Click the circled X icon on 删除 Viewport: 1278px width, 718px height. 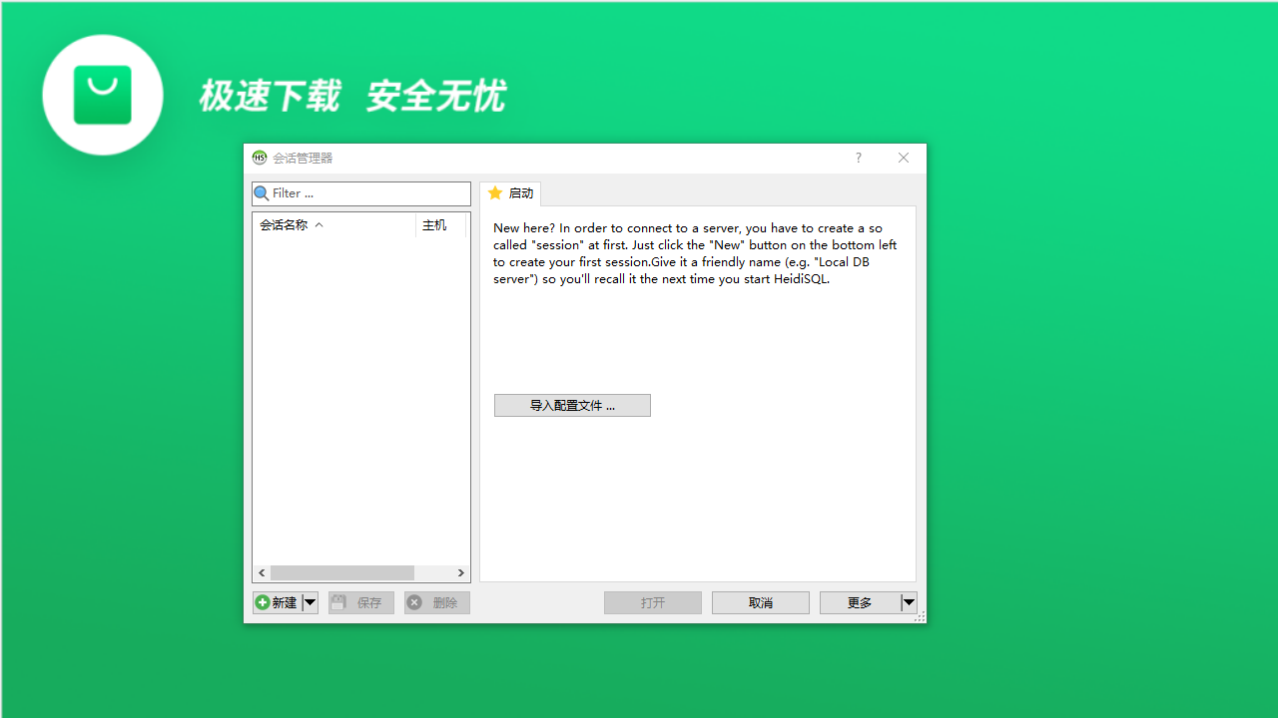coord(414,601)
